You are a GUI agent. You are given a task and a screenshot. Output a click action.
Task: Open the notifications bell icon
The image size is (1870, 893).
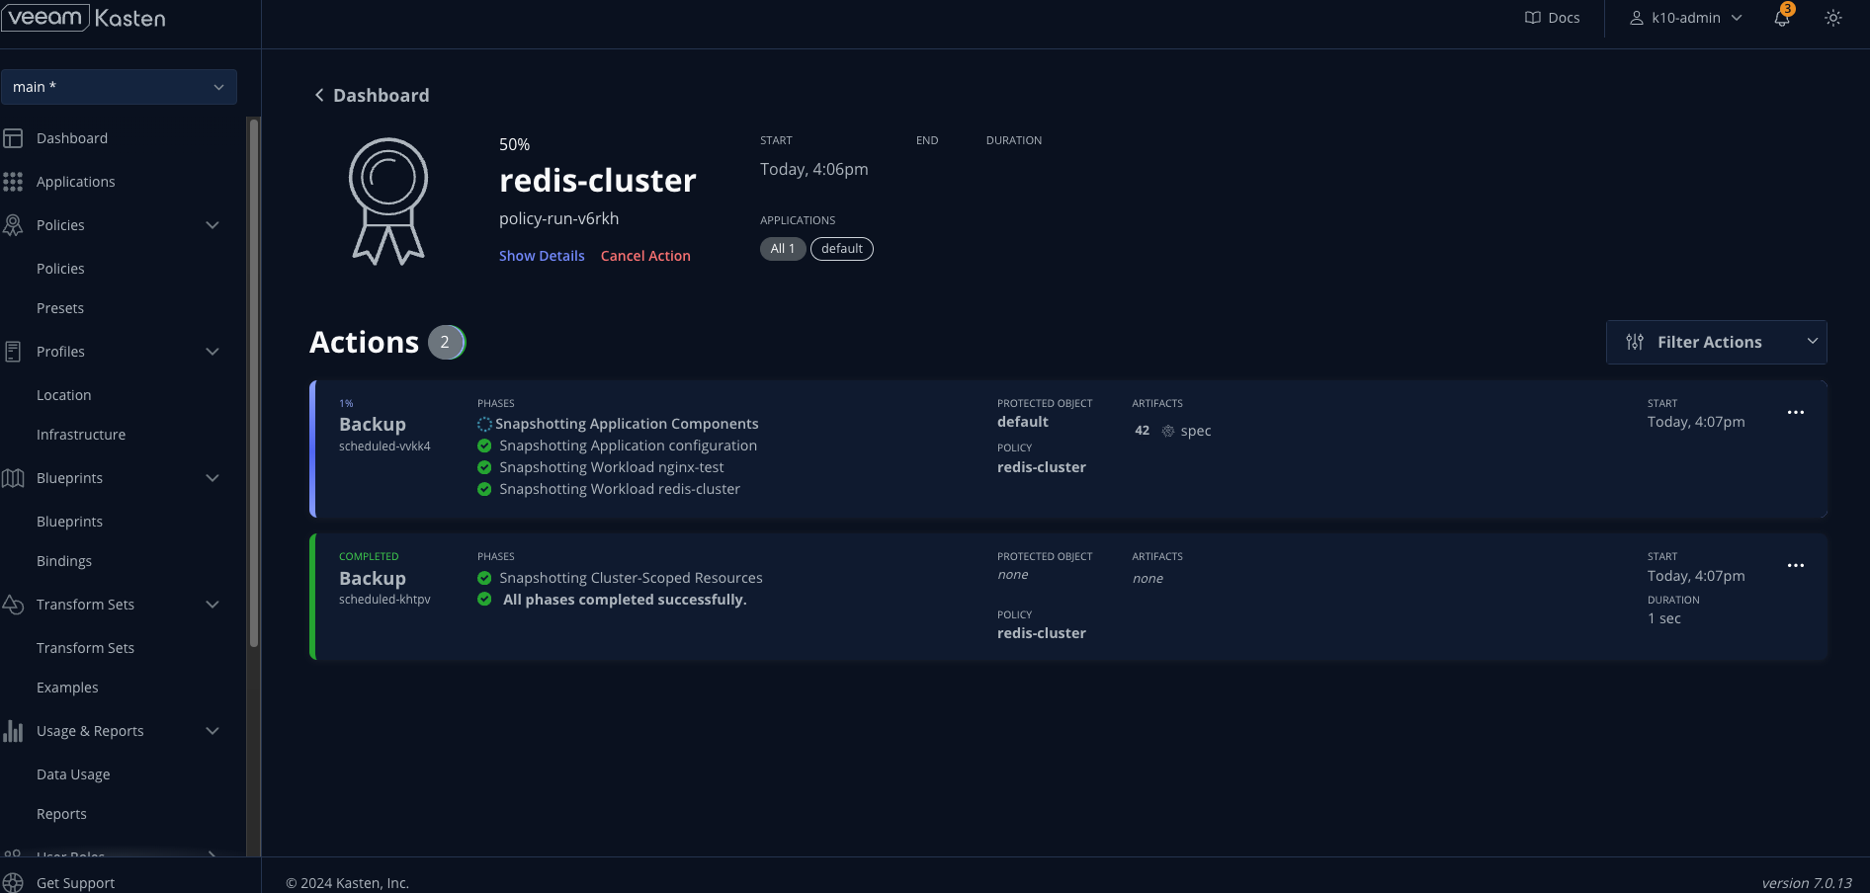(1782, 18)
